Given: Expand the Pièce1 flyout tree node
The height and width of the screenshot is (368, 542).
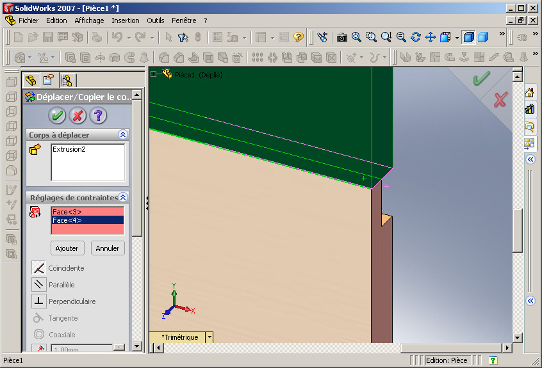Looking at the screenshot, I should 154,74.
